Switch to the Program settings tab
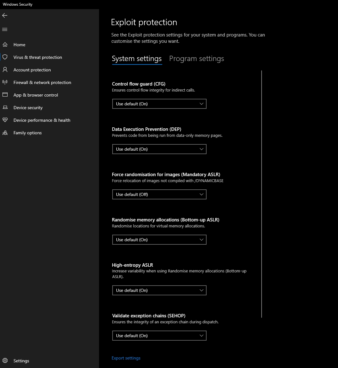This screenshot has width=338, height=368. pyautogui.click(x=197, y=59)
